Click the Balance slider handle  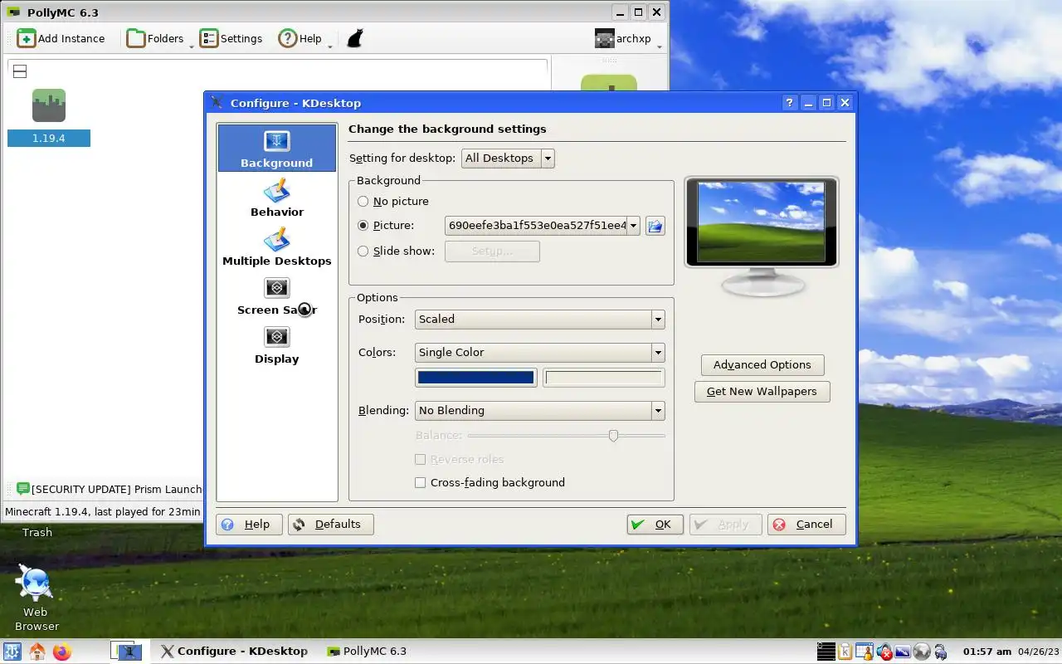(613, 435)
